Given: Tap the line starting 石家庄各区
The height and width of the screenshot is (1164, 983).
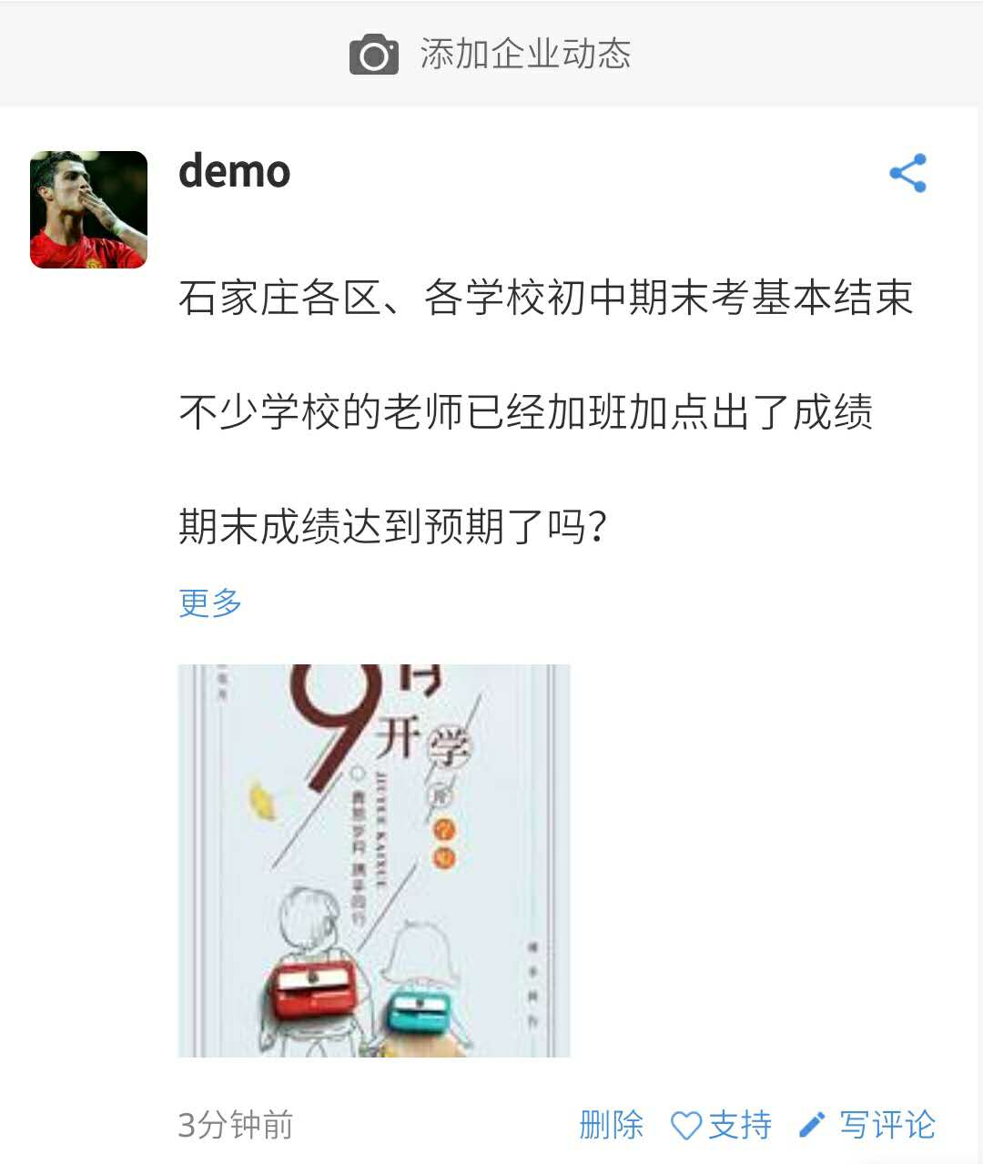Looking at the screenshot, I should pos(546,299).
